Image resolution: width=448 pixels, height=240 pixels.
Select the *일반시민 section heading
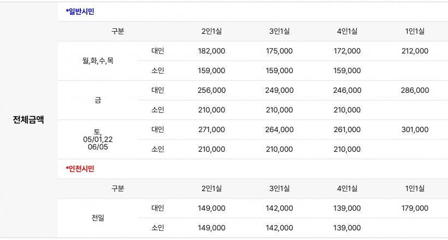pos(80,11)
